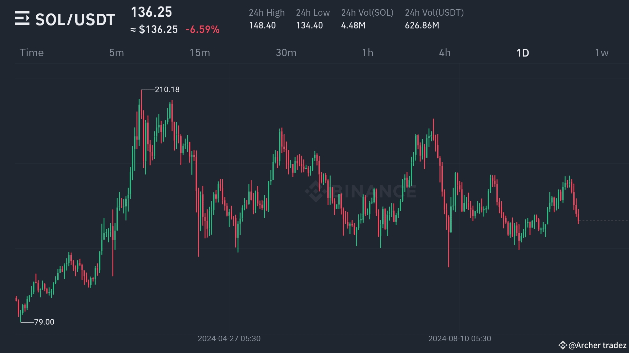
Task: Switch to the 30m interval
Action: (x=286, y=53)
